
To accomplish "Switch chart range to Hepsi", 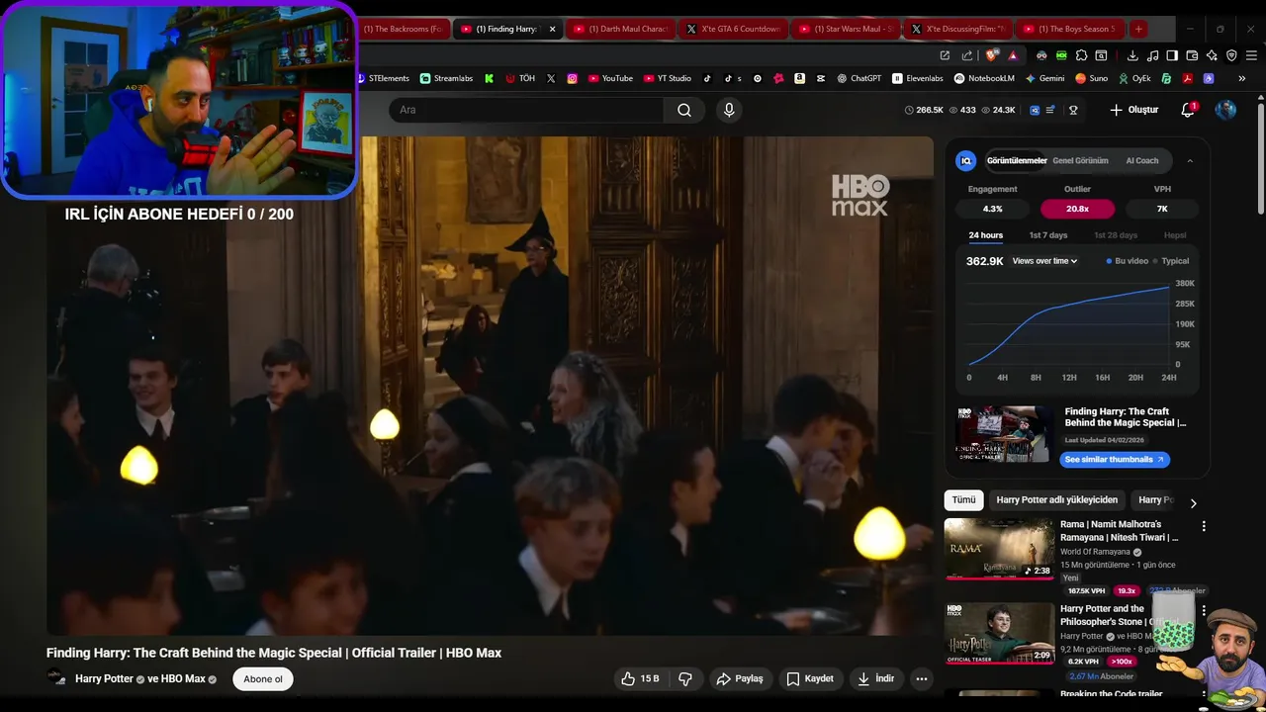I will point(1175,235).
